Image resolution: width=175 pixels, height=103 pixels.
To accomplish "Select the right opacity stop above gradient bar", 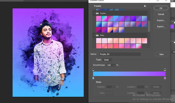I will 165,70.
